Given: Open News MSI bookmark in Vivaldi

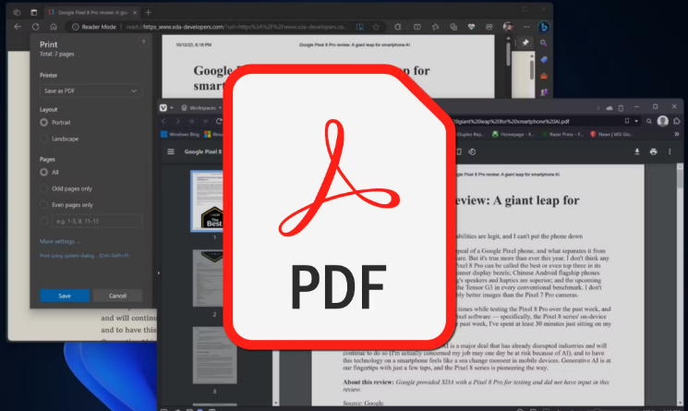Looking at the screenshot, I should tap(612, 134).
